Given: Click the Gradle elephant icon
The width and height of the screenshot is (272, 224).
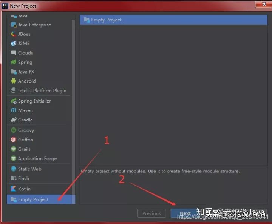Looking at the screenshot, I should (14, 120).
